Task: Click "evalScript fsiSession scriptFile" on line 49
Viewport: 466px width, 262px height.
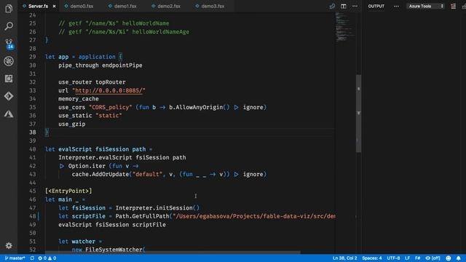Action: click(x=112, y=225)
